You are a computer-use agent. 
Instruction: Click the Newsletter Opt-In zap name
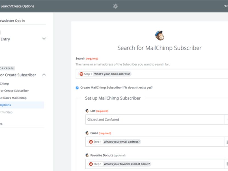click(12, 21)
